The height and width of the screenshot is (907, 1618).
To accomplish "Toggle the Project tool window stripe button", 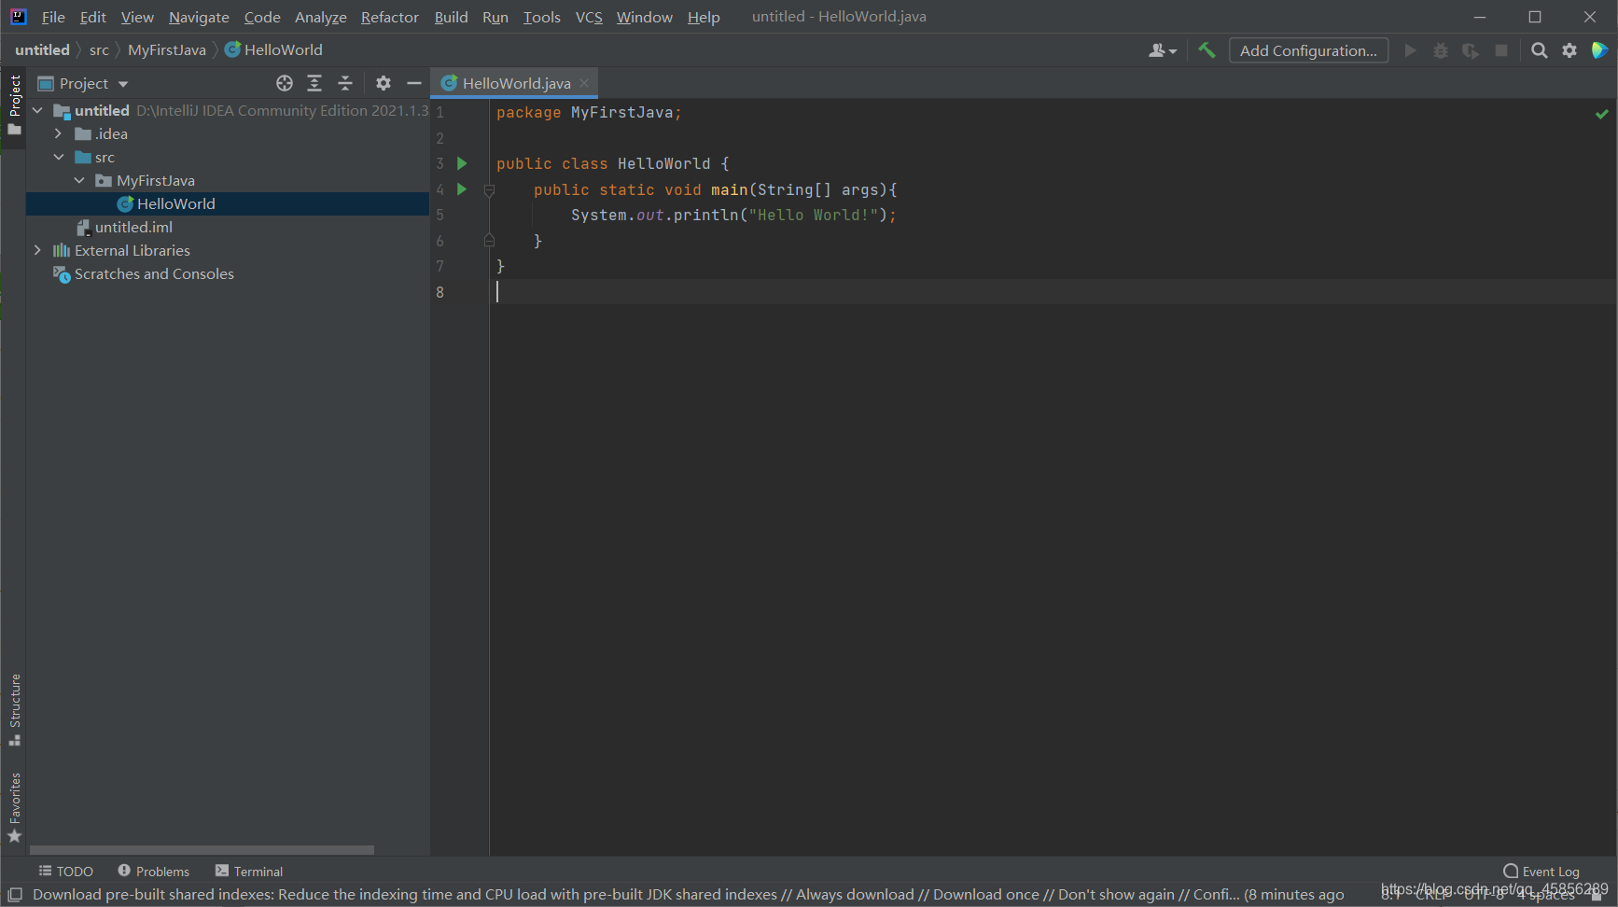I will (14, 105).
